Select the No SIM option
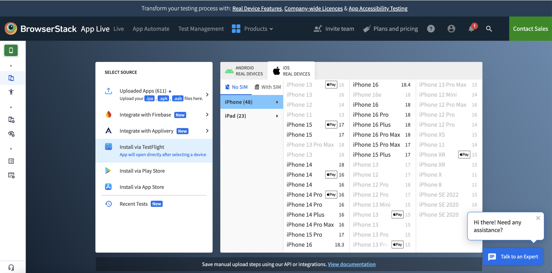 coord(236,87)
